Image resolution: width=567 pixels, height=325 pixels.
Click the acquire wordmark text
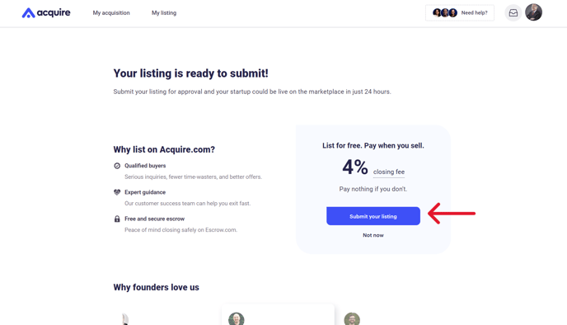[54, 12]
